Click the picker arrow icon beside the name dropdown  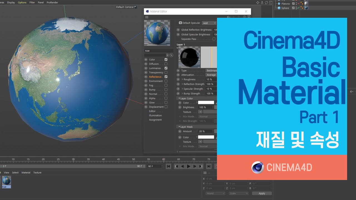pos(171,55)
